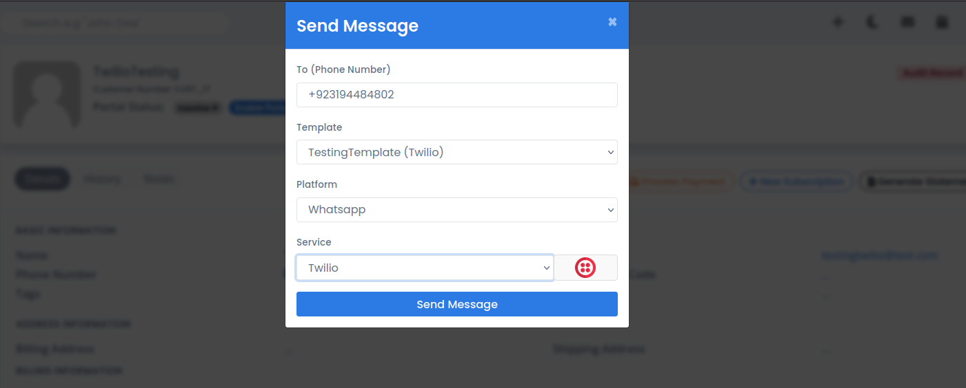The width and height of the screenshot is (966, 388).
Task: Open the Template dropdown
Action: coord(457,152)
